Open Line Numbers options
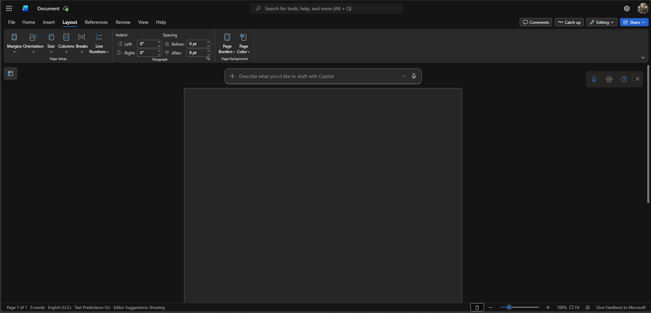This screenshot has width=651, height=313. coord(99,43)
